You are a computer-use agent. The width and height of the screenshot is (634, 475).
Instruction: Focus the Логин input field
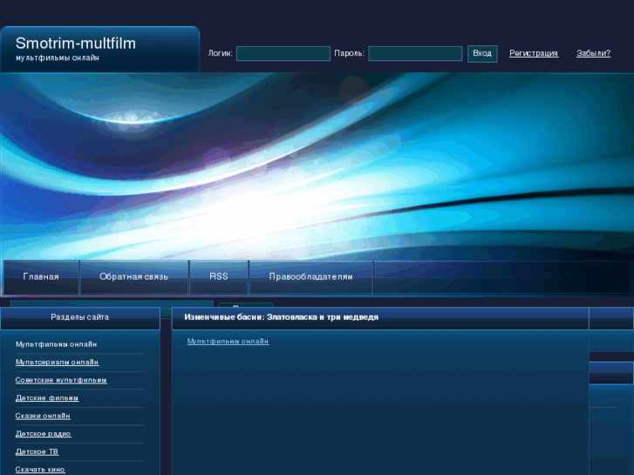pyautogui.click(x=283, y=53)
